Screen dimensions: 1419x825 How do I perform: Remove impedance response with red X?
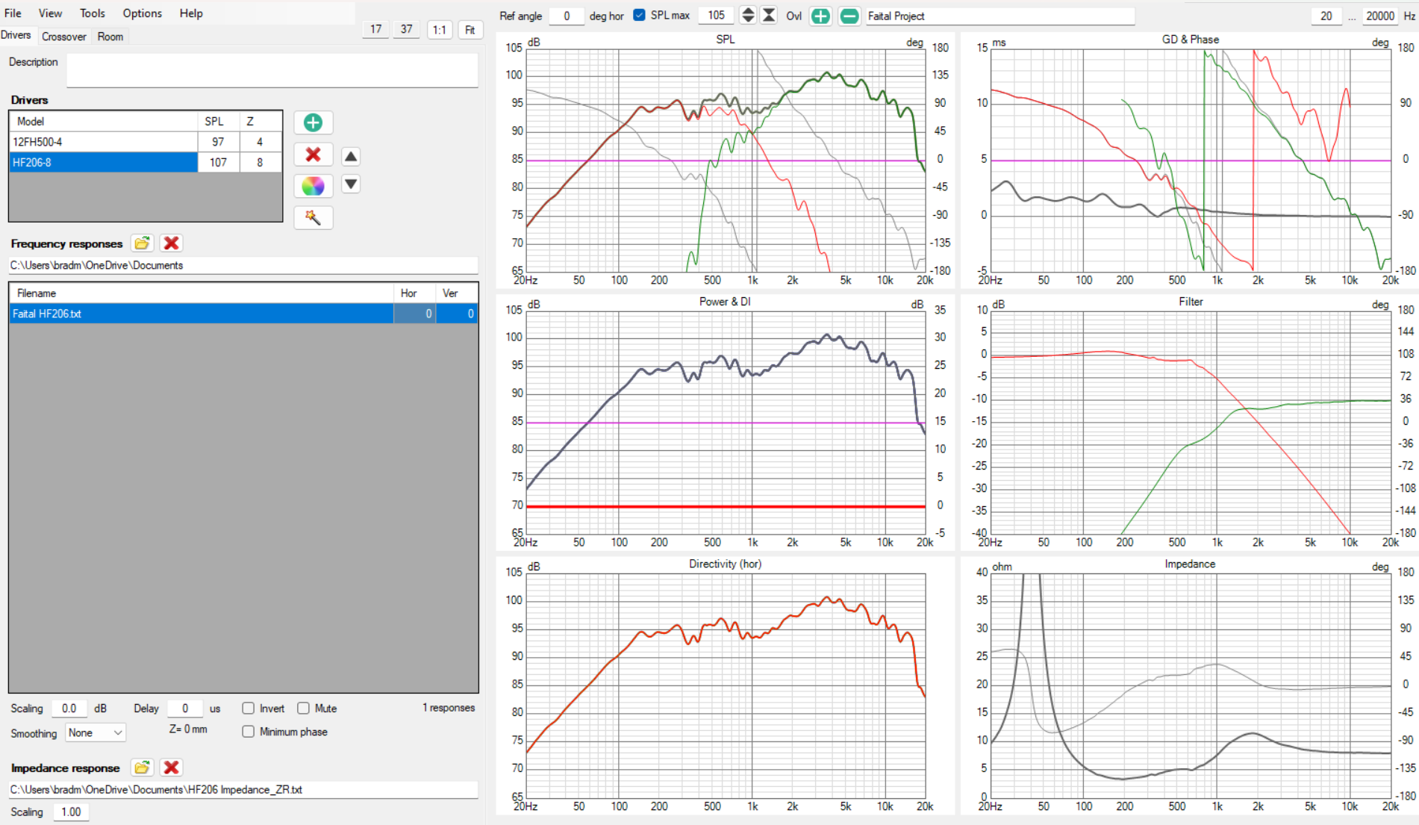pyautogui.click(x=171, y=768)
